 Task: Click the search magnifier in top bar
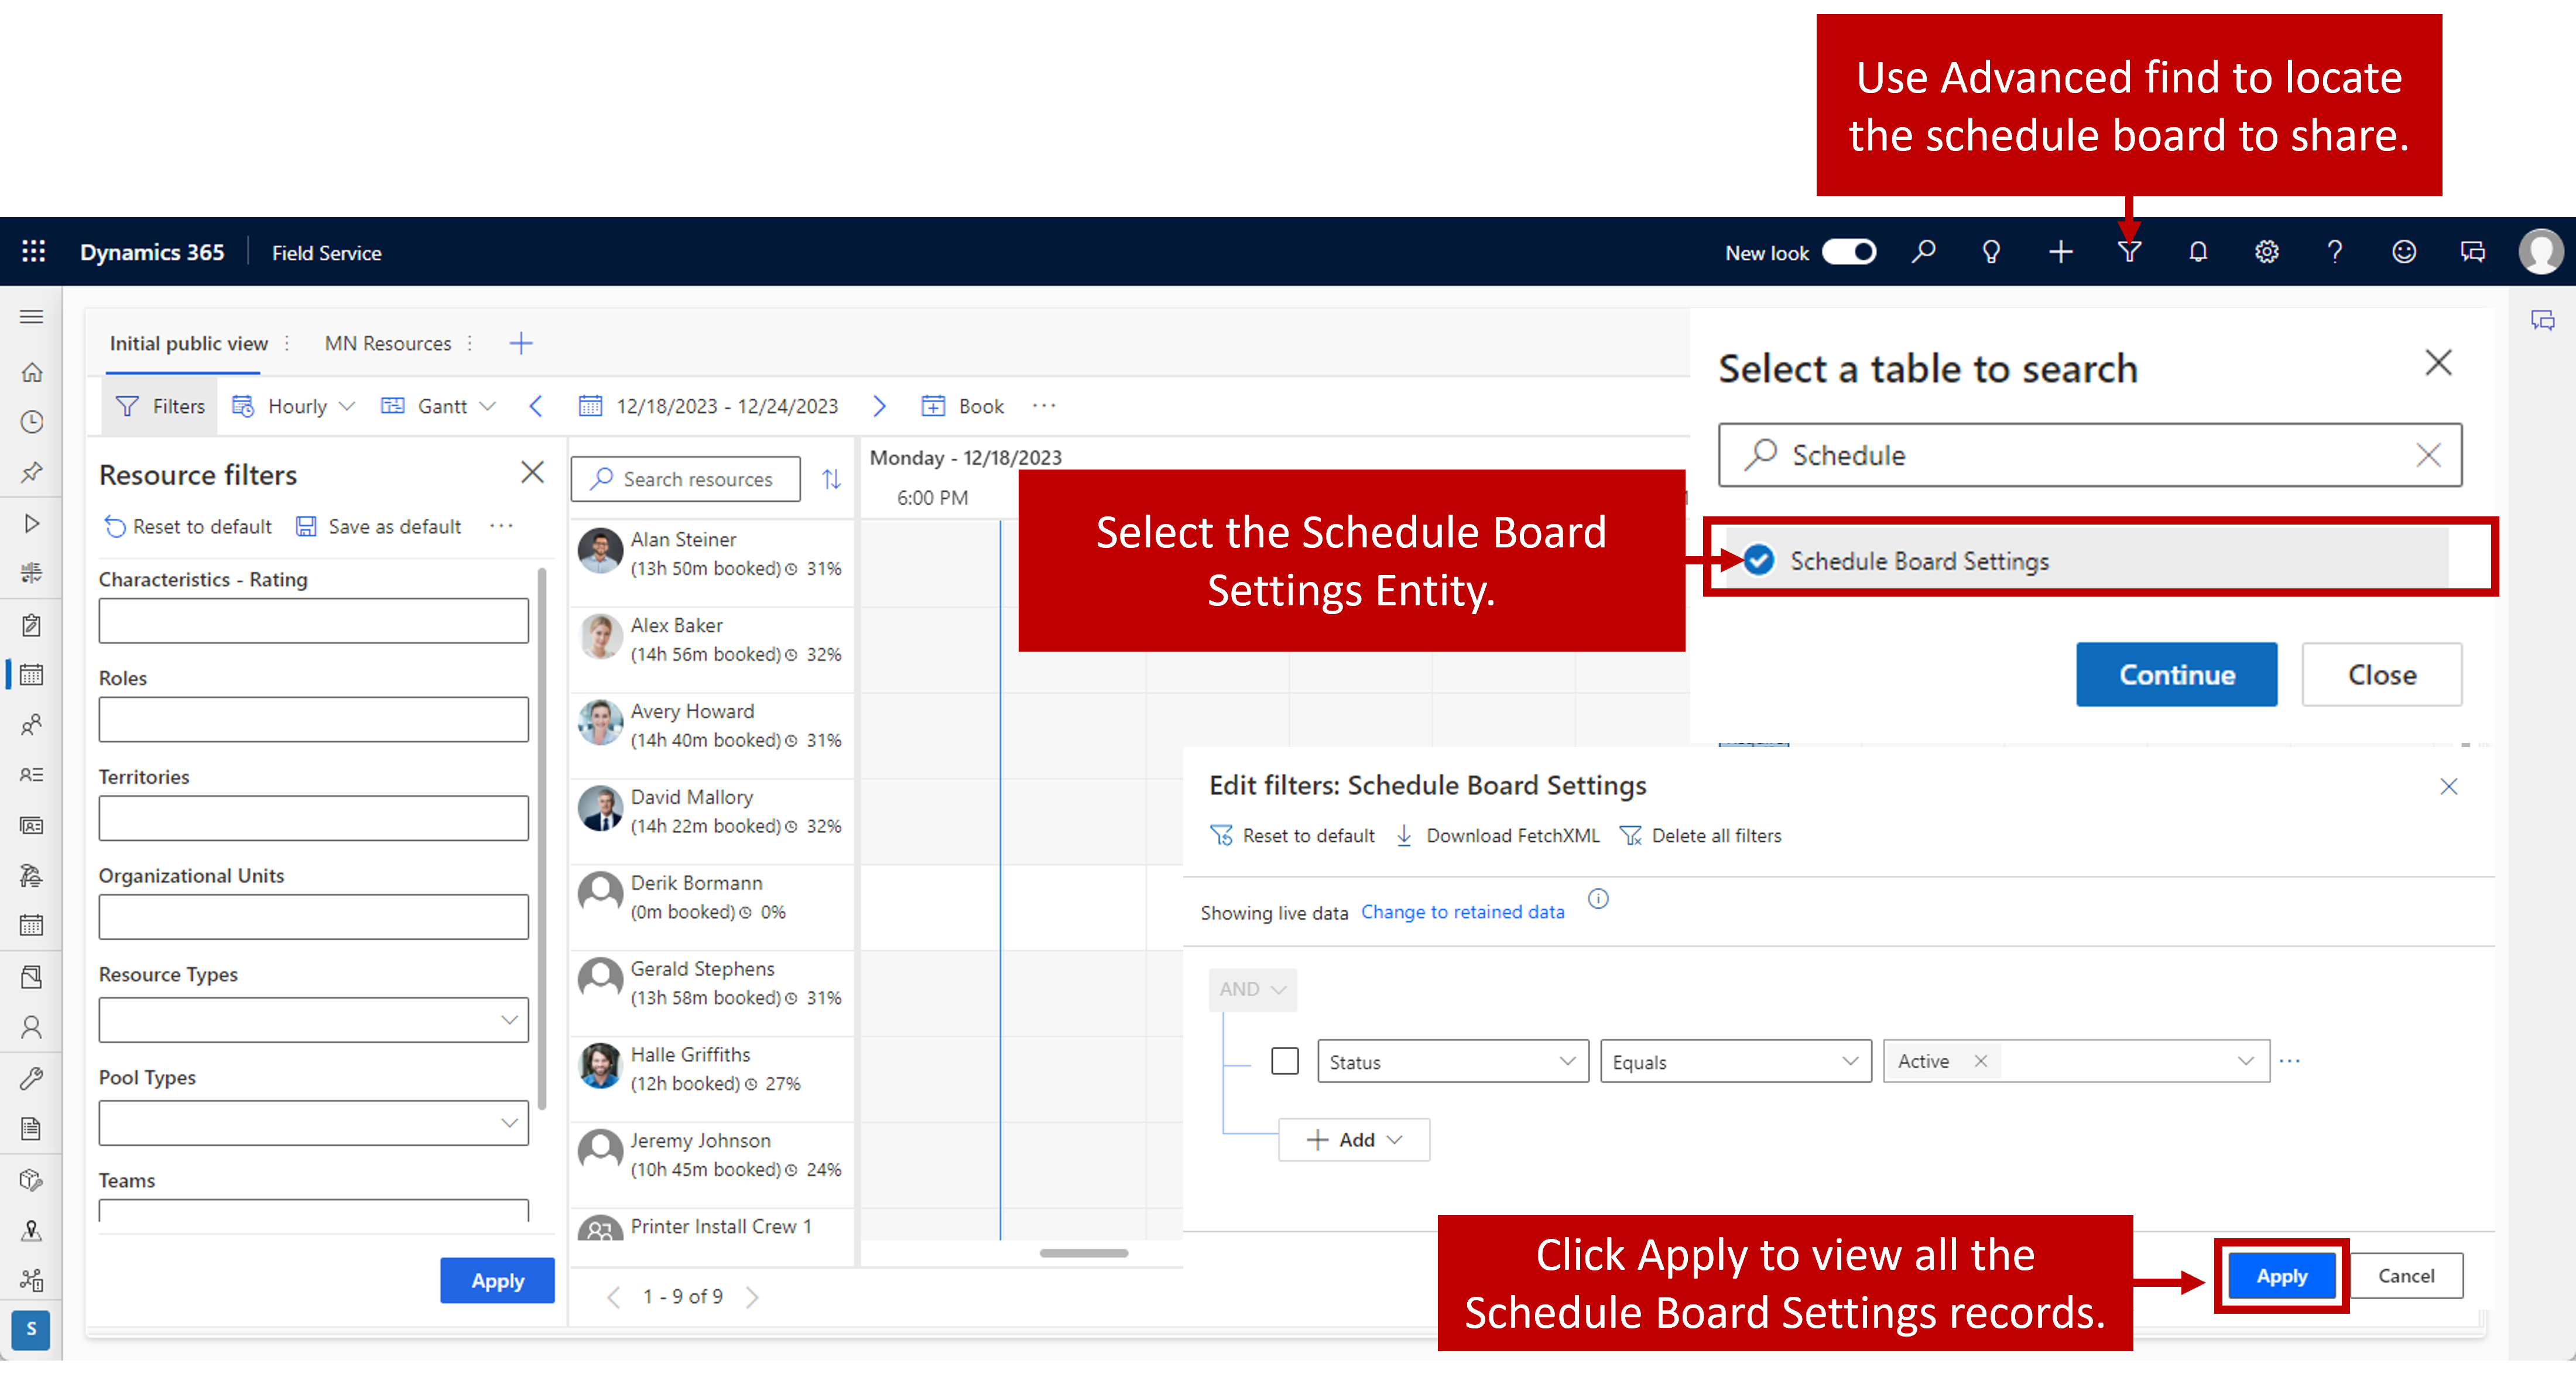point(1923,252)
